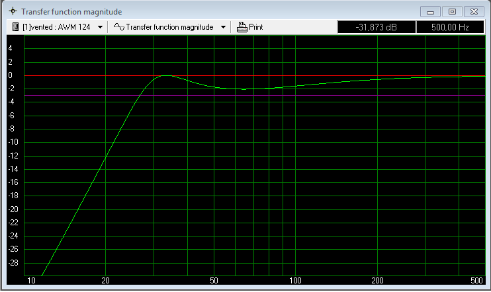Click the -31,873 dB readout box
This screenshot has height=292, width=491.
(376, 27)
